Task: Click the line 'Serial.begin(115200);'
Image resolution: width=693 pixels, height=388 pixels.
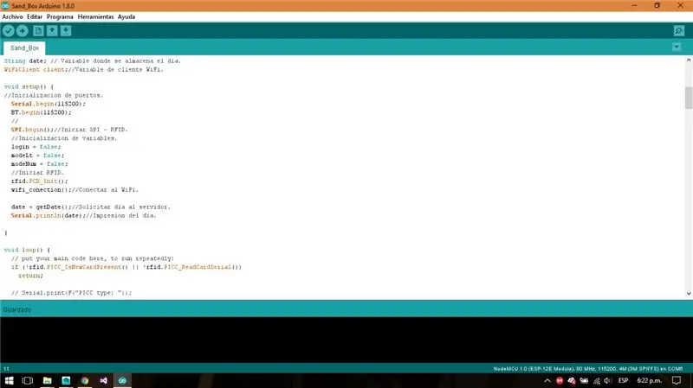Action: (x=49, y=104)
